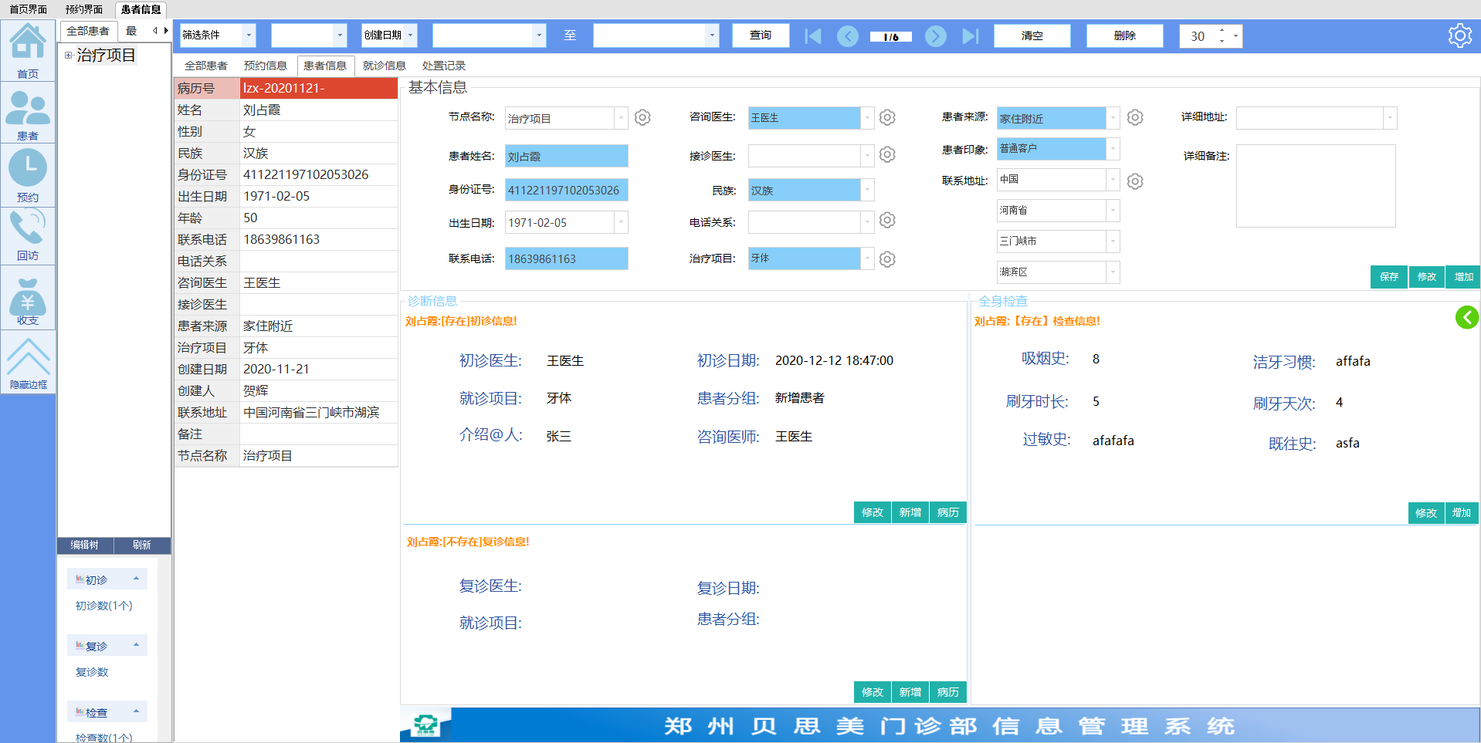1481x743 pixels.
Task: Open the 筛选条件 dropdown
Action: 248,35
